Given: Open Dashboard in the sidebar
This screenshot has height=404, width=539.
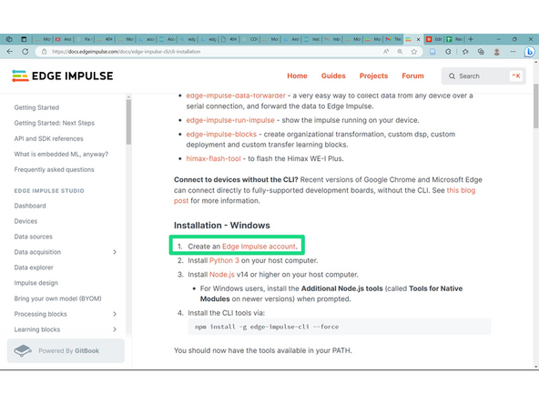Looking at the screenshot, I should (30, 206).
